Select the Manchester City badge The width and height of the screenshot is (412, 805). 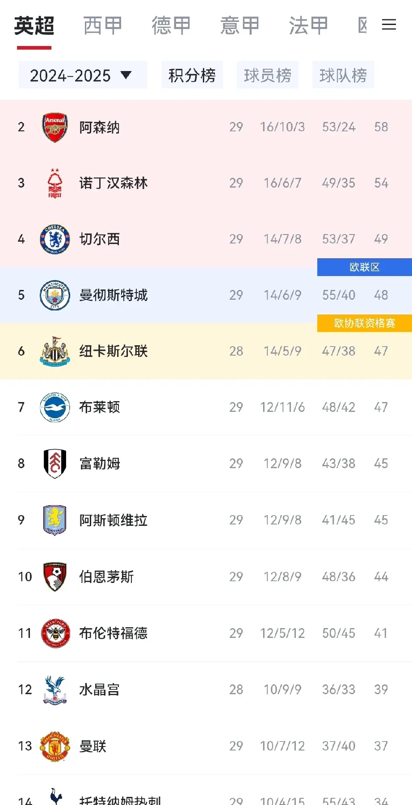coord(55,295)
